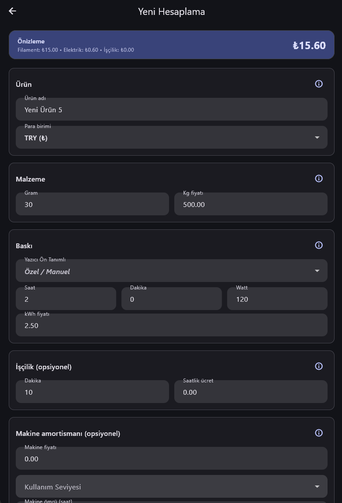This screenshot has width=342, height=503.
Task: View info for İşçilik (opsiyonel) section
Action: click(319, 366)
